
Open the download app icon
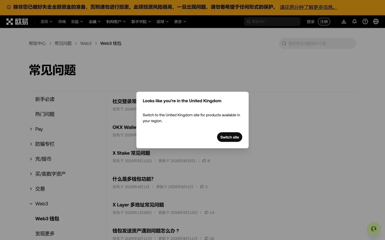pyautogui.click(x=344, y=22)
